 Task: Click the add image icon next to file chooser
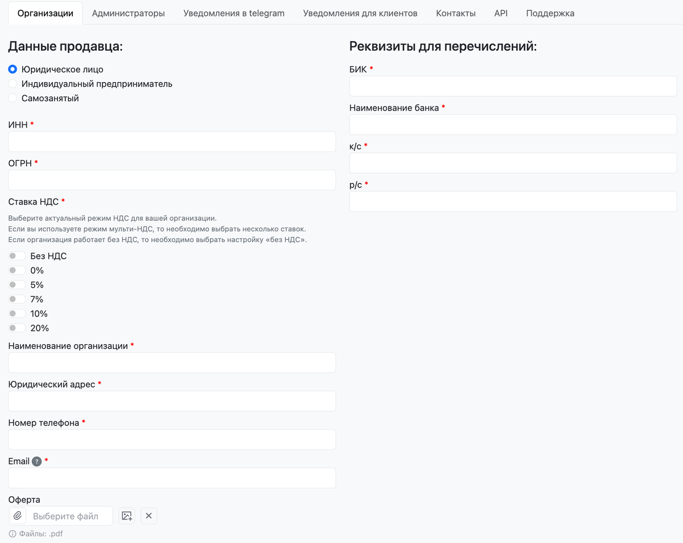(x=127, y=516)
